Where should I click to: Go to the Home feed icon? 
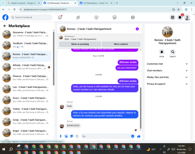pos(60,17)
